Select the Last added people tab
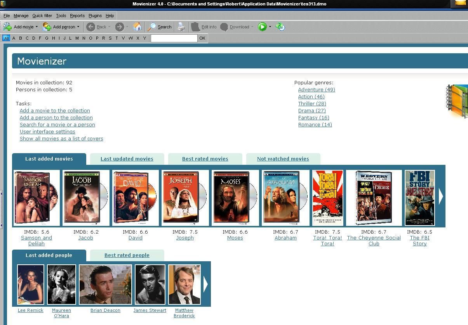This screenshot has width=468, height=325. click(49, 255)
